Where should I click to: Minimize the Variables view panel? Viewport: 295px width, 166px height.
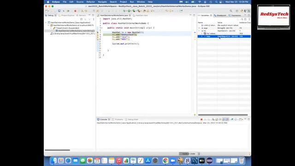coord(245,15)
